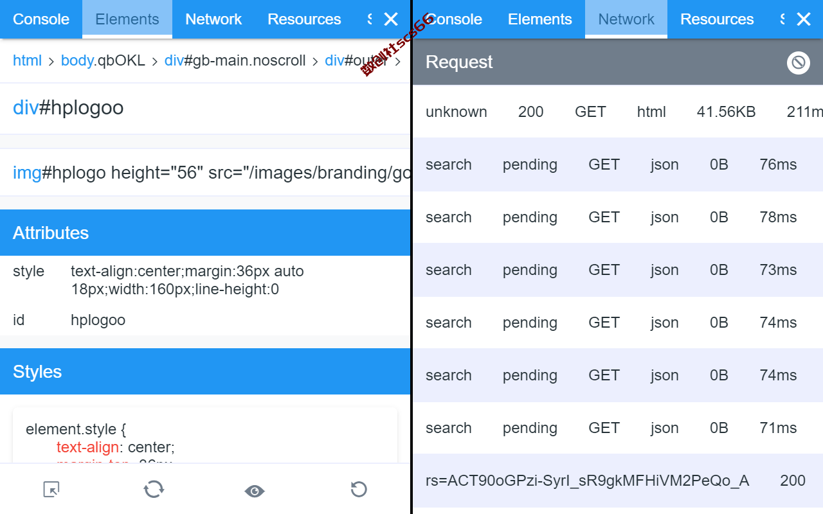Image resolution: width=823 pixels, height=514 pixels.
Task: Open the 'unknown' html request row
Action: pos(618,112)
